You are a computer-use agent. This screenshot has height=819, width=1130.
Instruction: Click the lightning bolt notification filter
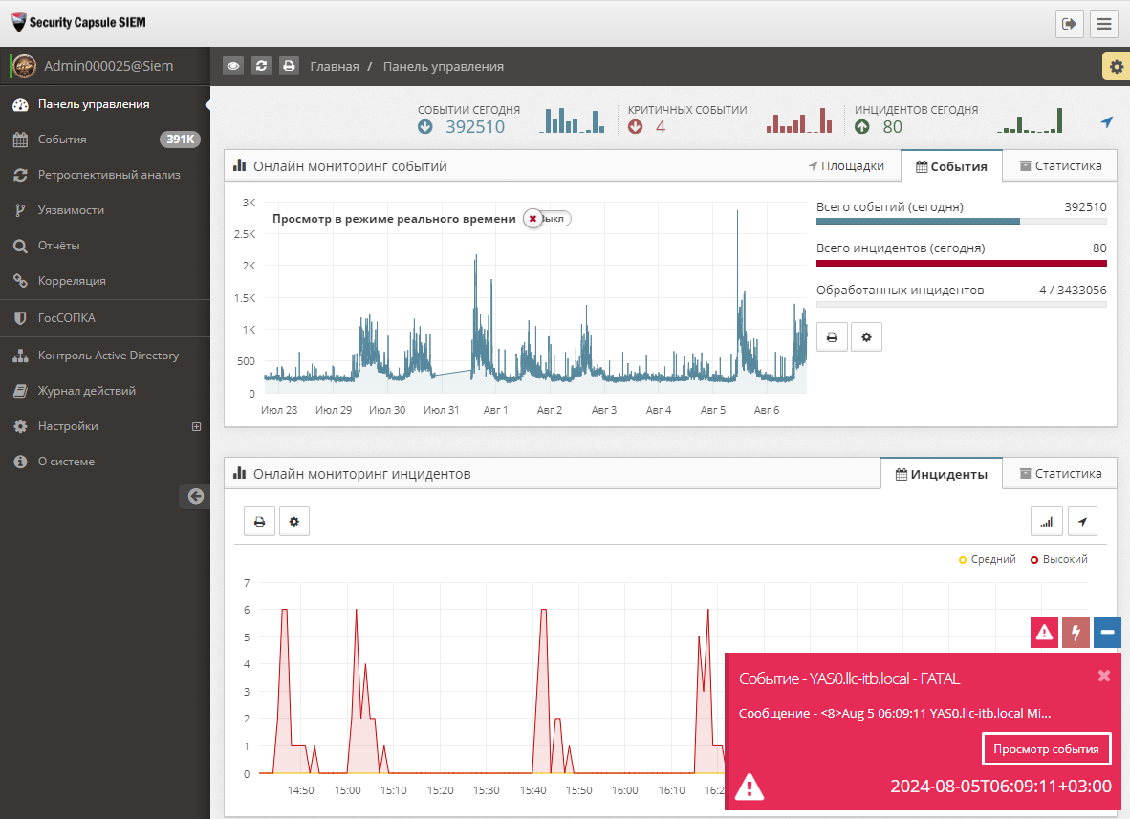click(1076, 632)
